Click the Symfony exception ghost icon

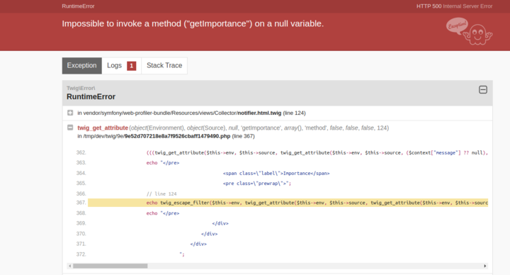(470, 31)
